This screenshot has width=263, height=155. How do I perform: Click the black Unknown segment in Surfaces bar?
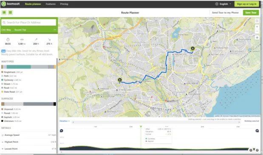[55, 104]
